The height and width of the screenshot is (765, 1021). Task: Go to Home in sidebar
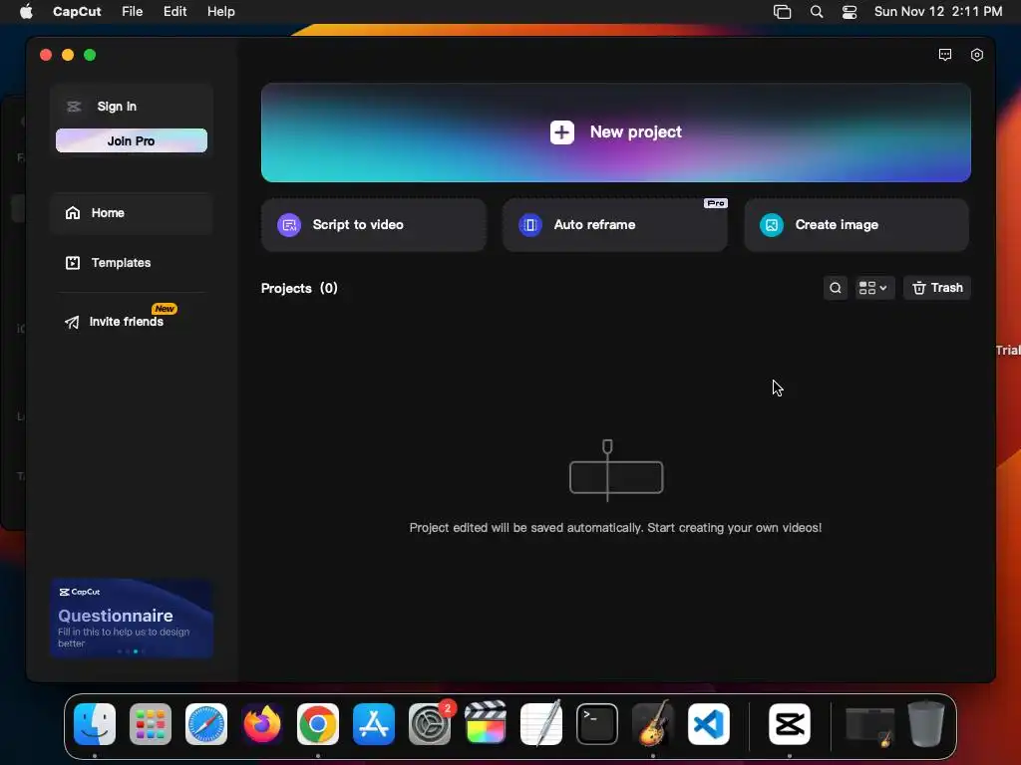pos(132,213)
